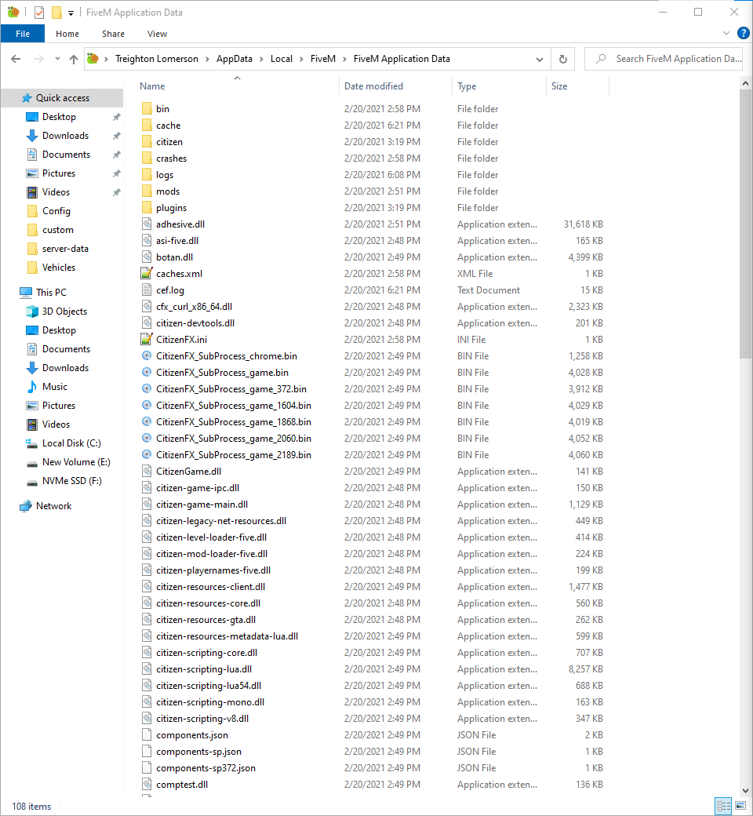Click the Network icon in sidebar
Screen dimensions: 753x816
(x=26, y=506)
